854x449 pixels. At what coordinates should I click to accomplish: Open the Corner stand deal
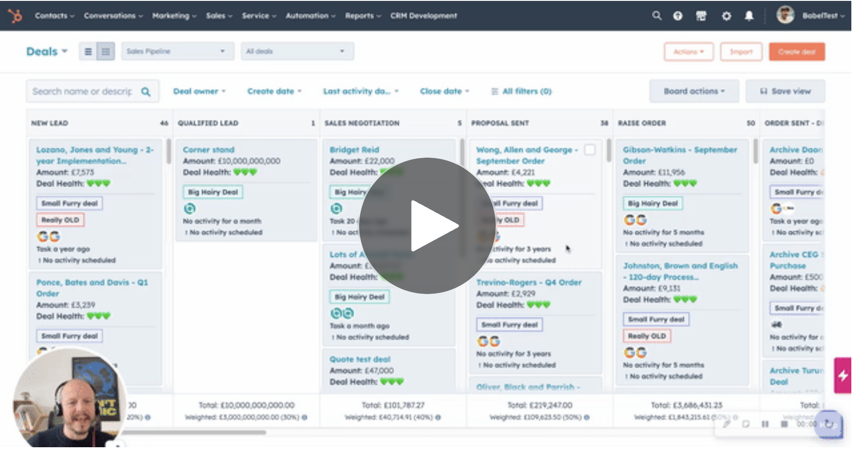tap(209, 150)
